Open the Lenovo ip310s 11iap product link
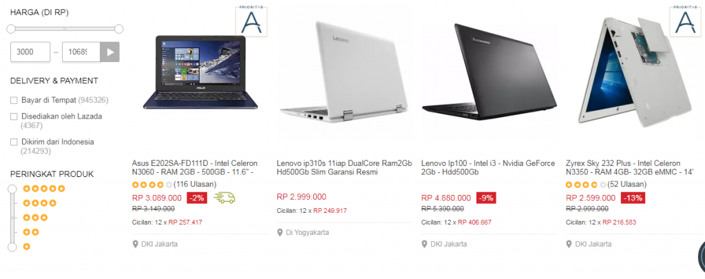 [x=344, y=167]
